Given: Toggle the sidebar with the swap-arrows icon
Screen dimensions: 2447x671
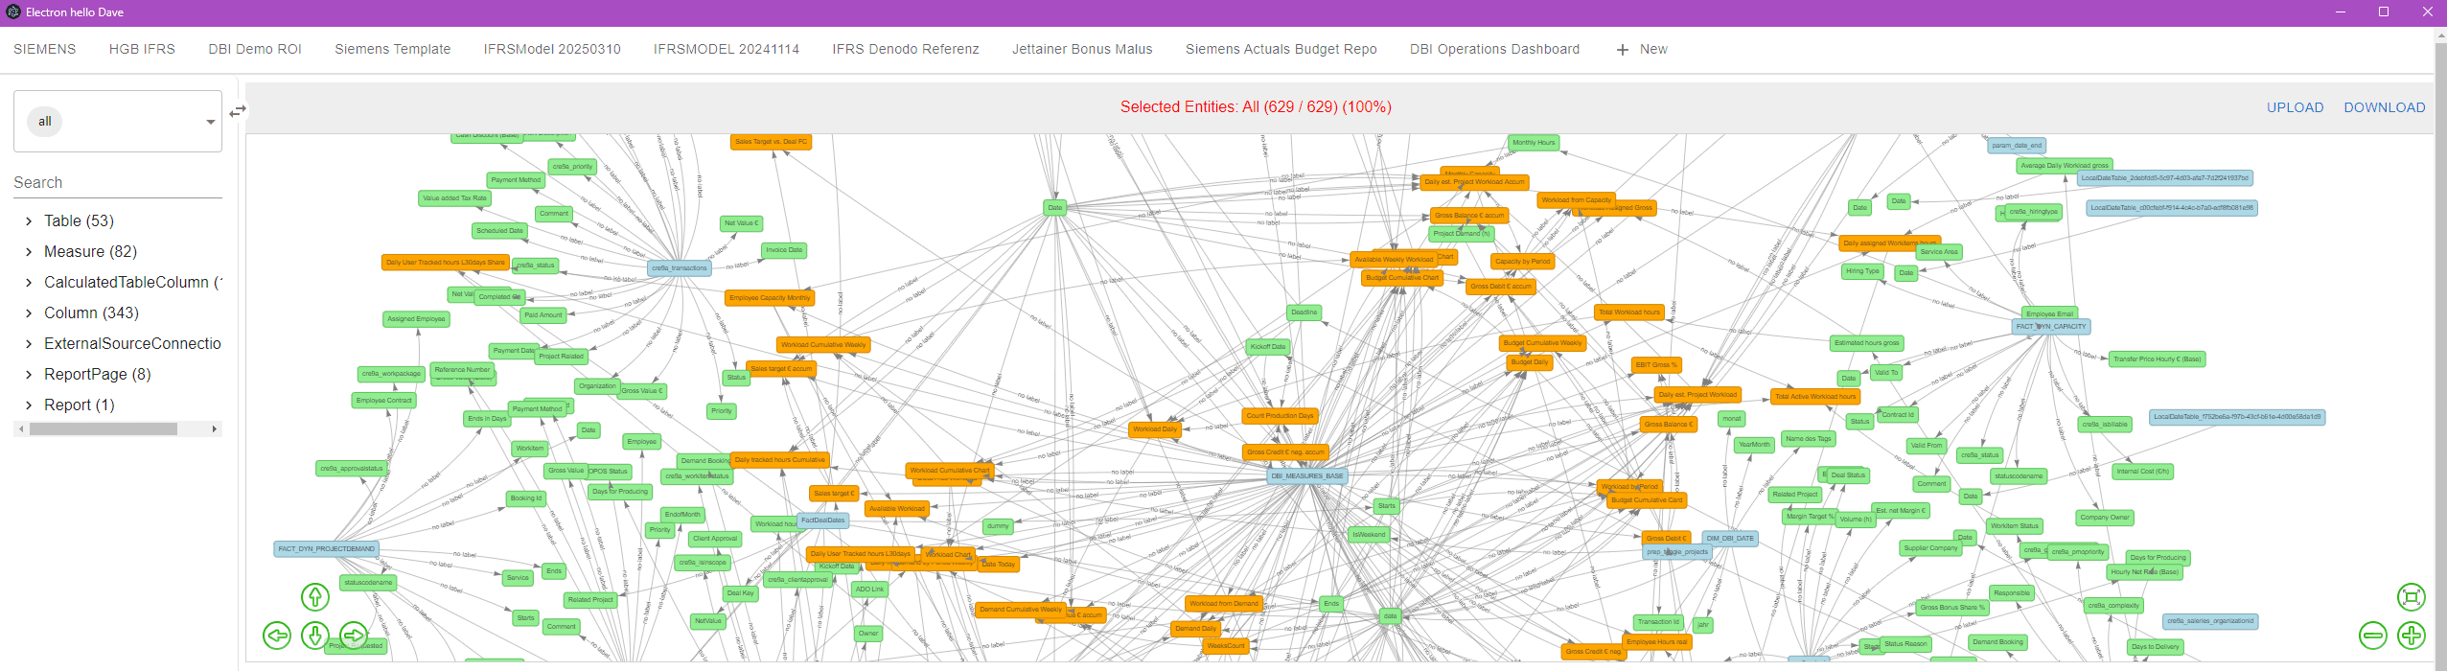Looking at the screenshot, I should click(x=238, y=111).
